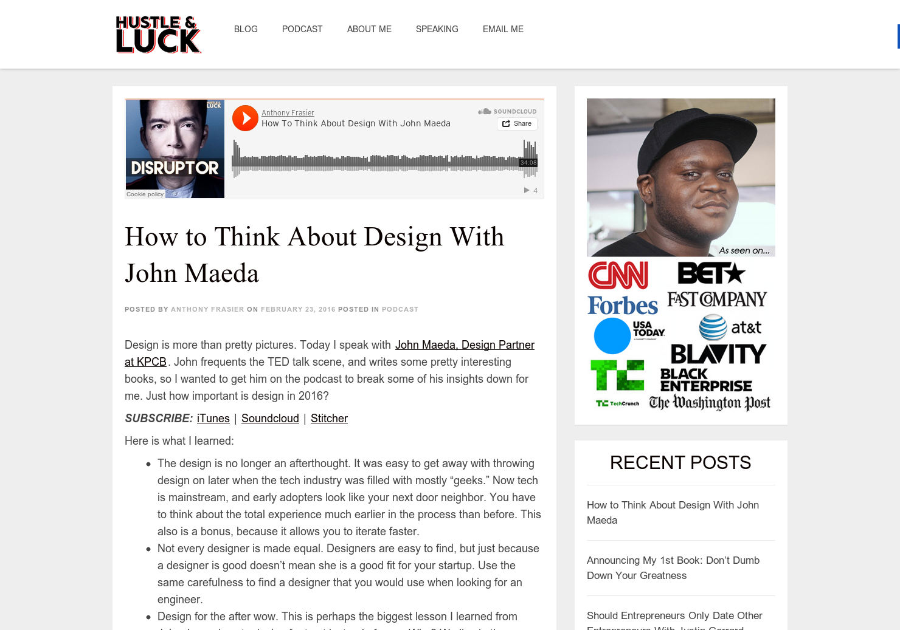Follow the John Maeda Design Partner link
The width and height of the screenshot is (900, 630).
465,345
